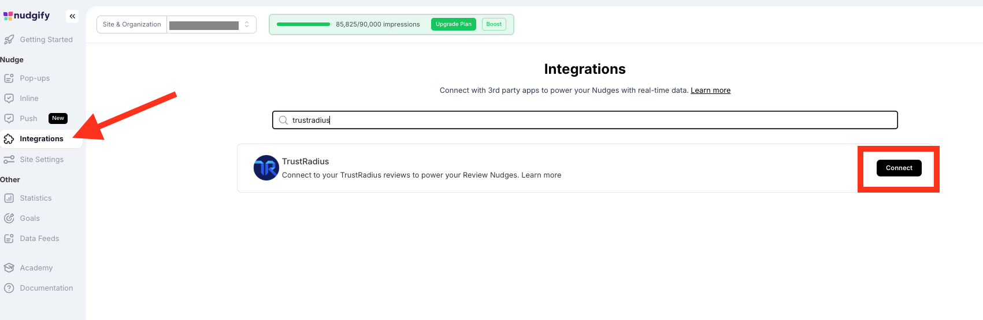The image size is (983, 320).
Task: Click the TrustRadius title text
Action: [306, 161]
